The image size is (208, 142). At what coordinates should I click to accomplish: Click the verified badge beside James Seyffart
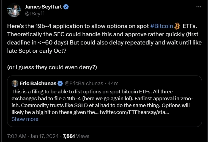point(66,7)
